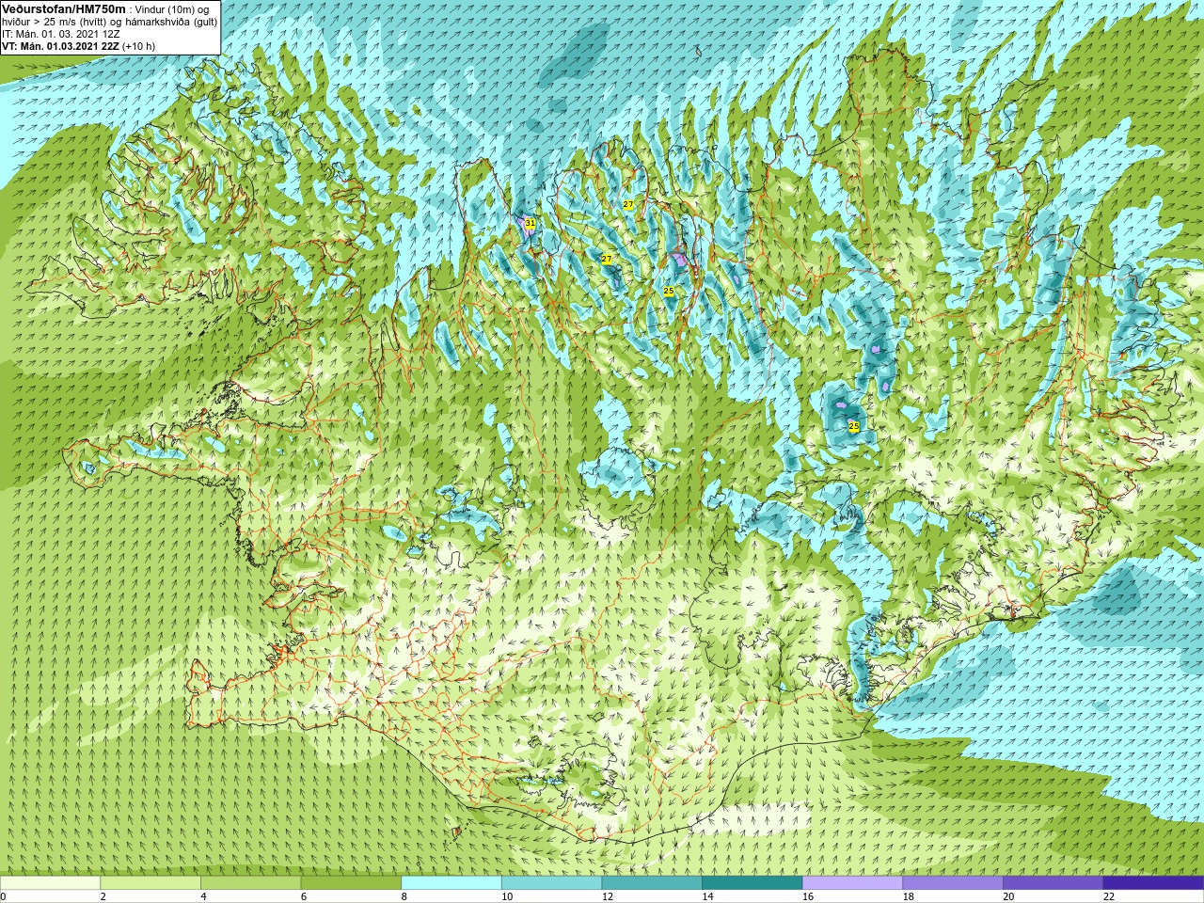
Task: Click the darkest purple legend swatch above 22 m/s
Action: tap(1153, 883)
